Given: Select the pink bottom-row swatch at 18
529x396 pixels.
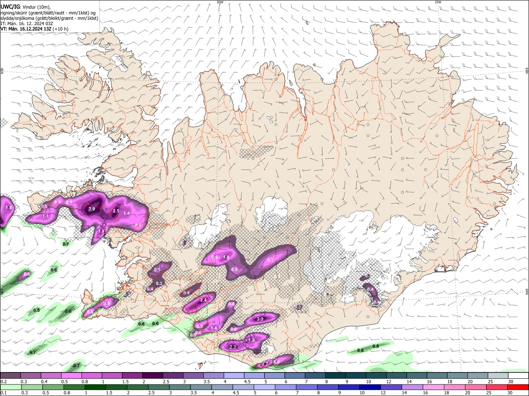Looking at the screenshot, I should (x=454, y=387).
